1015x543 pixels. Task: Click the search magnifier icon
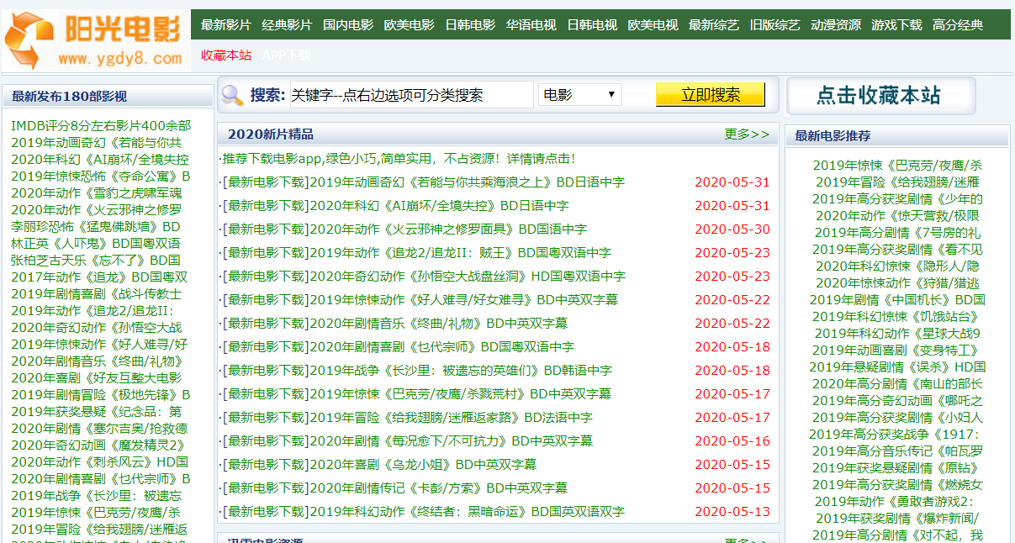click(x=232, y=95)
